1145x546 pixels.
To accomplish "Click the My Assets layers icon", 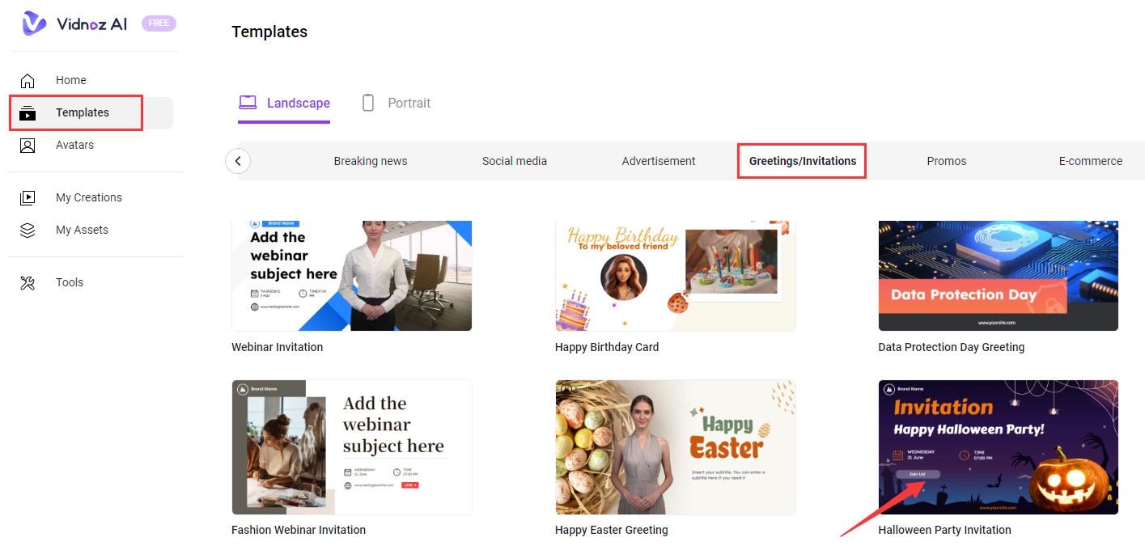I will 28,230.
